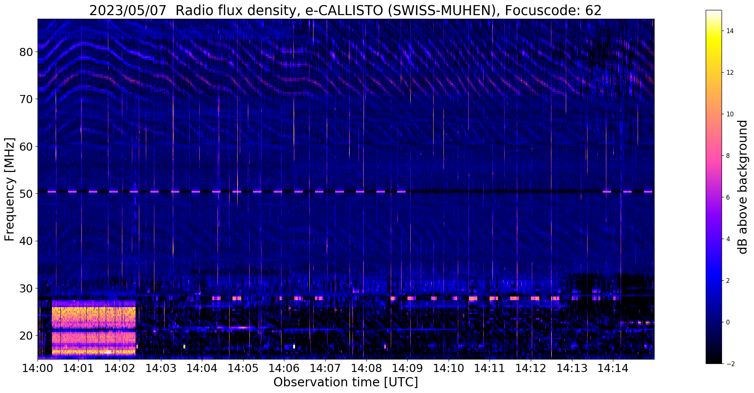This screenshot has height=393, width=754.
Task: Click the 14:06 time tick label
Action: coord(284,368)
